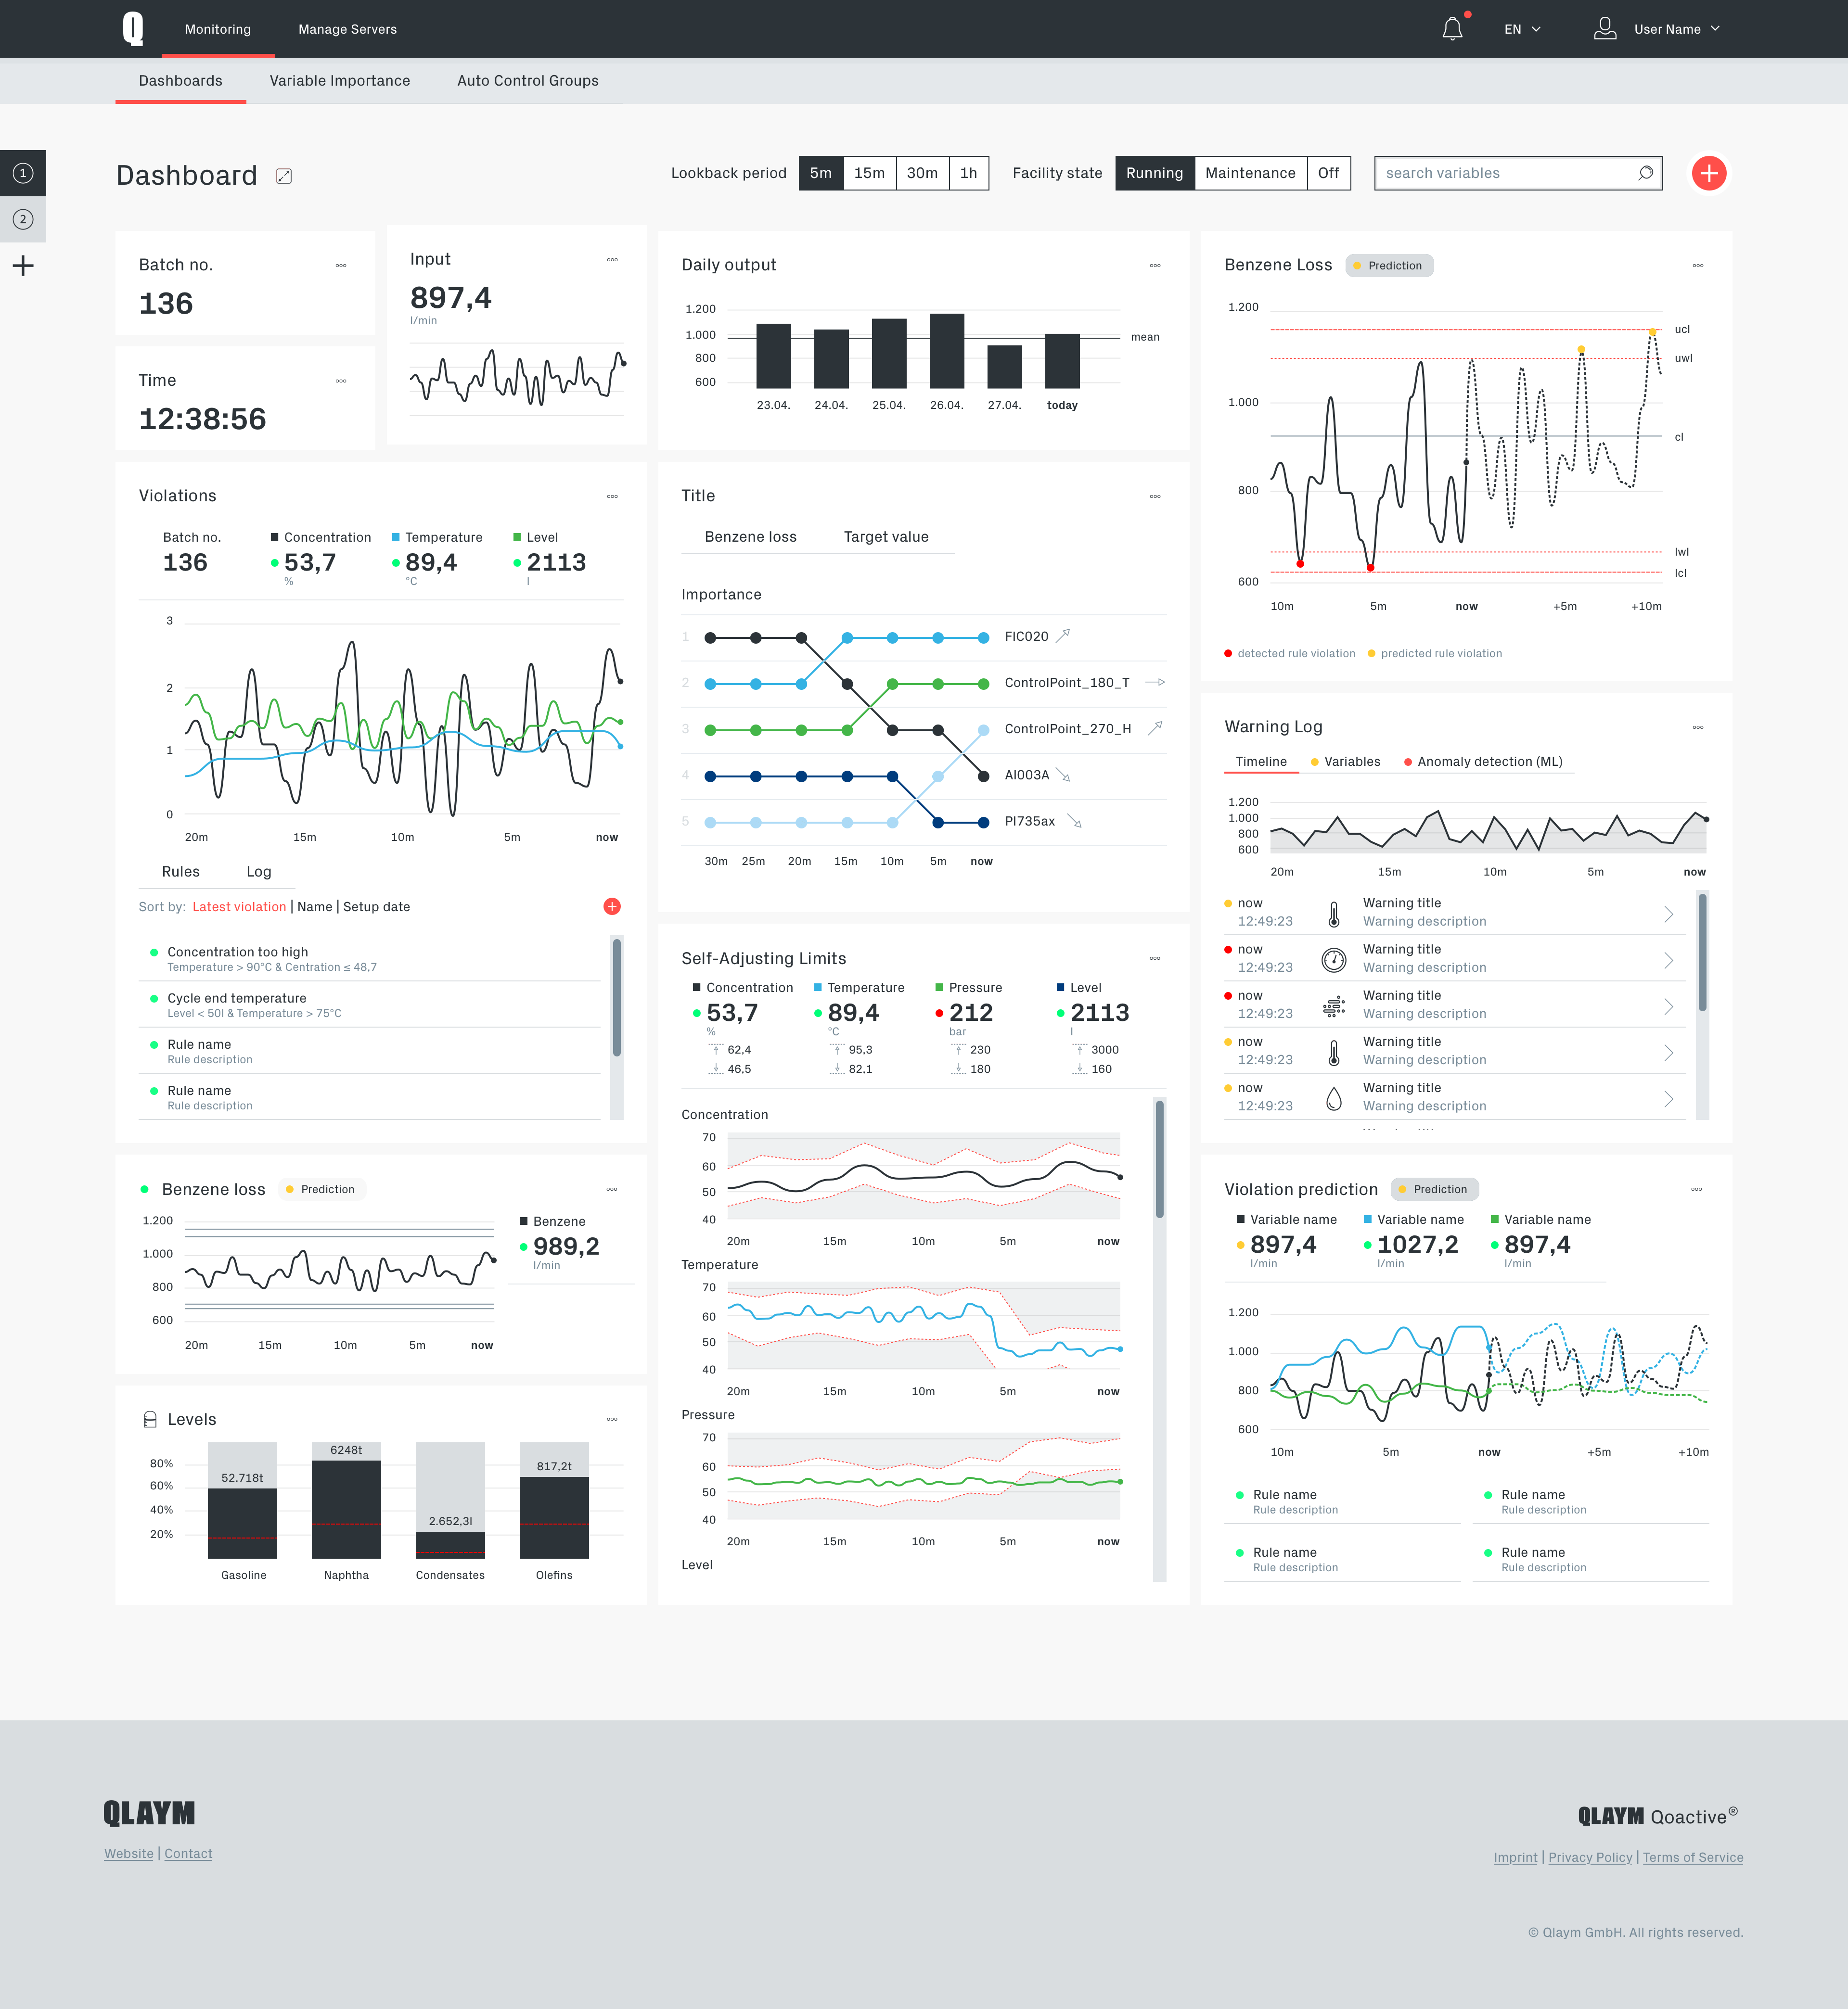
Task: Open Warning Log card options menu
Action: click(1698, 728)
